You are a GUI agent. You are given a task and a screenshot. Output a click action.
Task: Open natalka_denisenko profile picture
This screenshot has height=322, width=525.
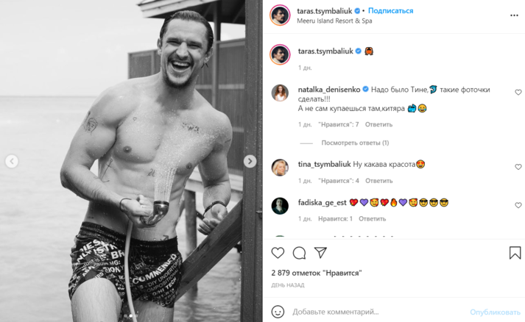coord(280,93)
